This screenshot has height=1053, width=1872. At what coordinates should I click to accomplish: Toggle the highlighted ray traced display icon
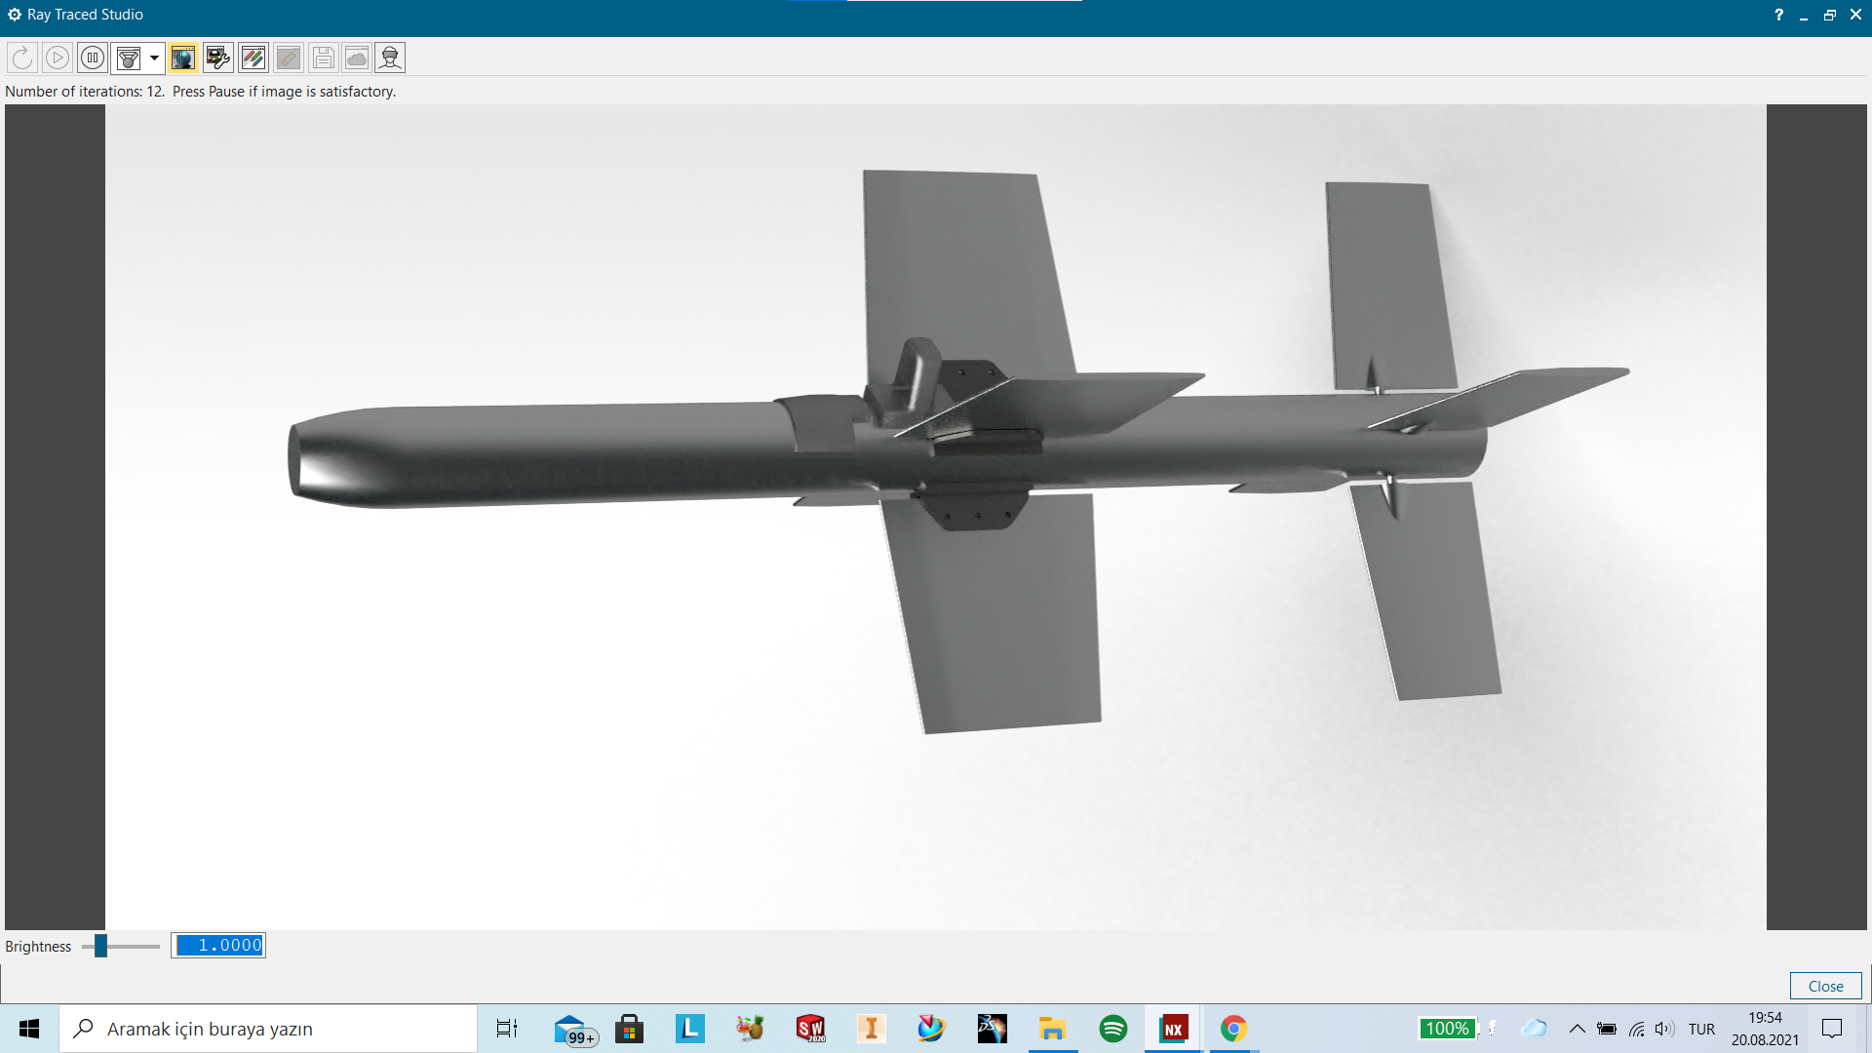(x=182, y=58)
